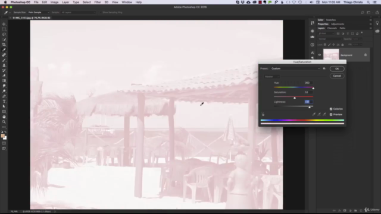Select the Eyedropper tool in toolbar
381x214 pixels.
(4, 50)
